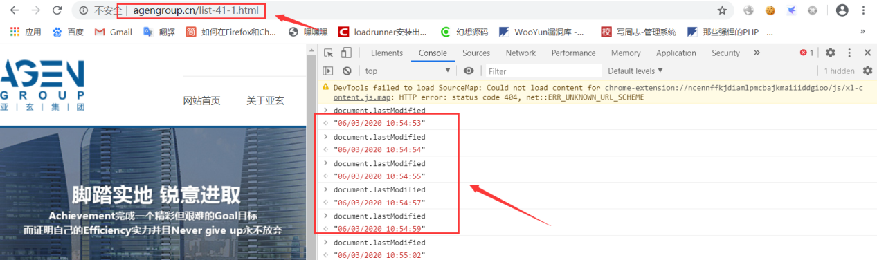Image resolution: width=877 pixels, height=260 pixels.
Task: Open the top JavaScript context dropdown
Action: pos(408,71)
